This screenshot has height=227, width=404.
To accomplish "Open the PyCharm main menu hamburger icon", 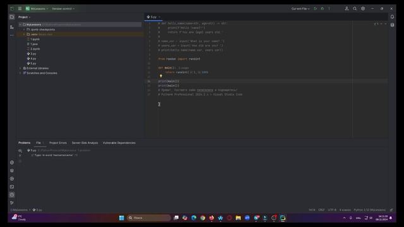I will point(20,8).
